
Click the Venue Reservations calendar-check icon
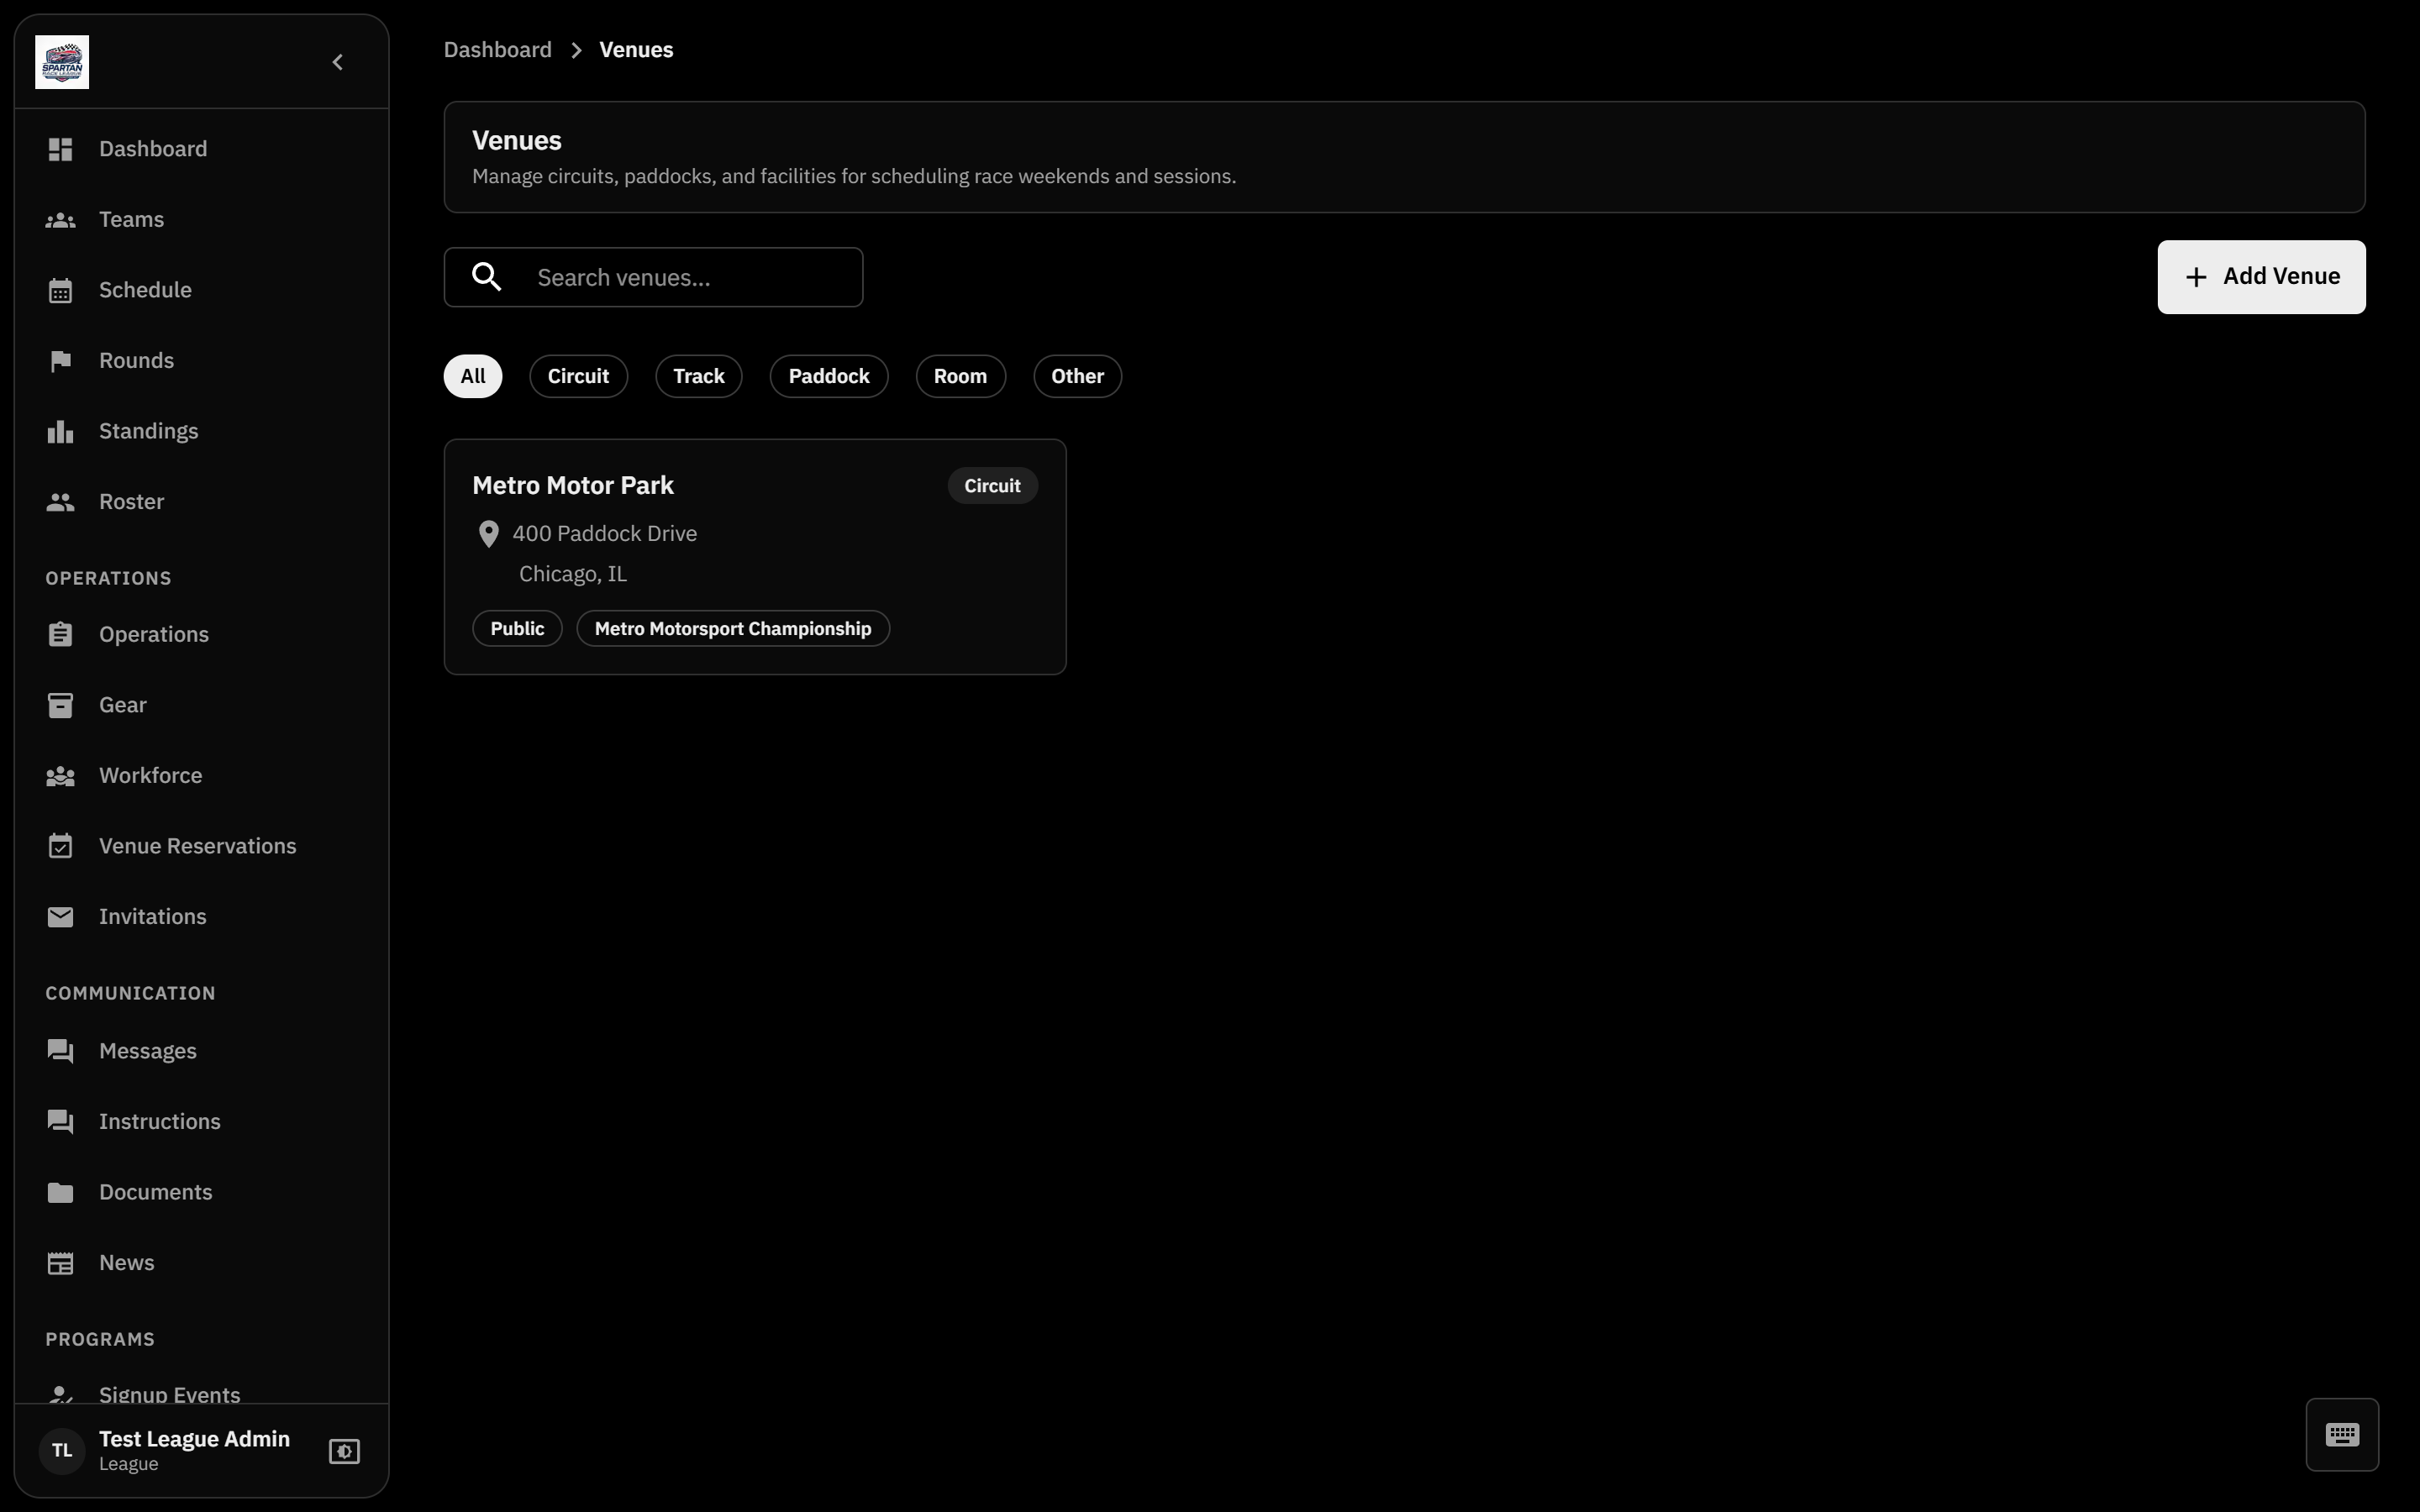(60, 846)
